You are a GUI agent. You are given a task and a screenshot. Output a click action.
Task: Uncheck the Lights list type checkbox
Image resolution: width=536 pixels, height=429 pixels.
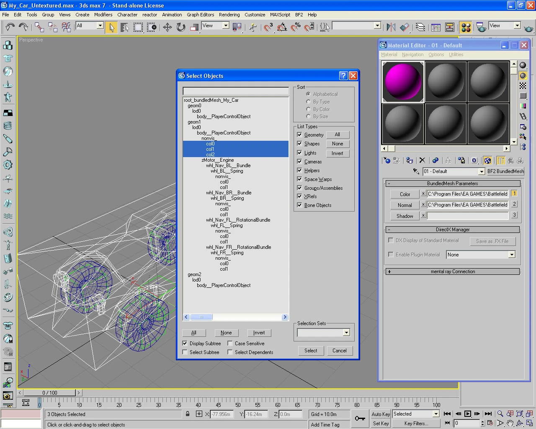299,152
